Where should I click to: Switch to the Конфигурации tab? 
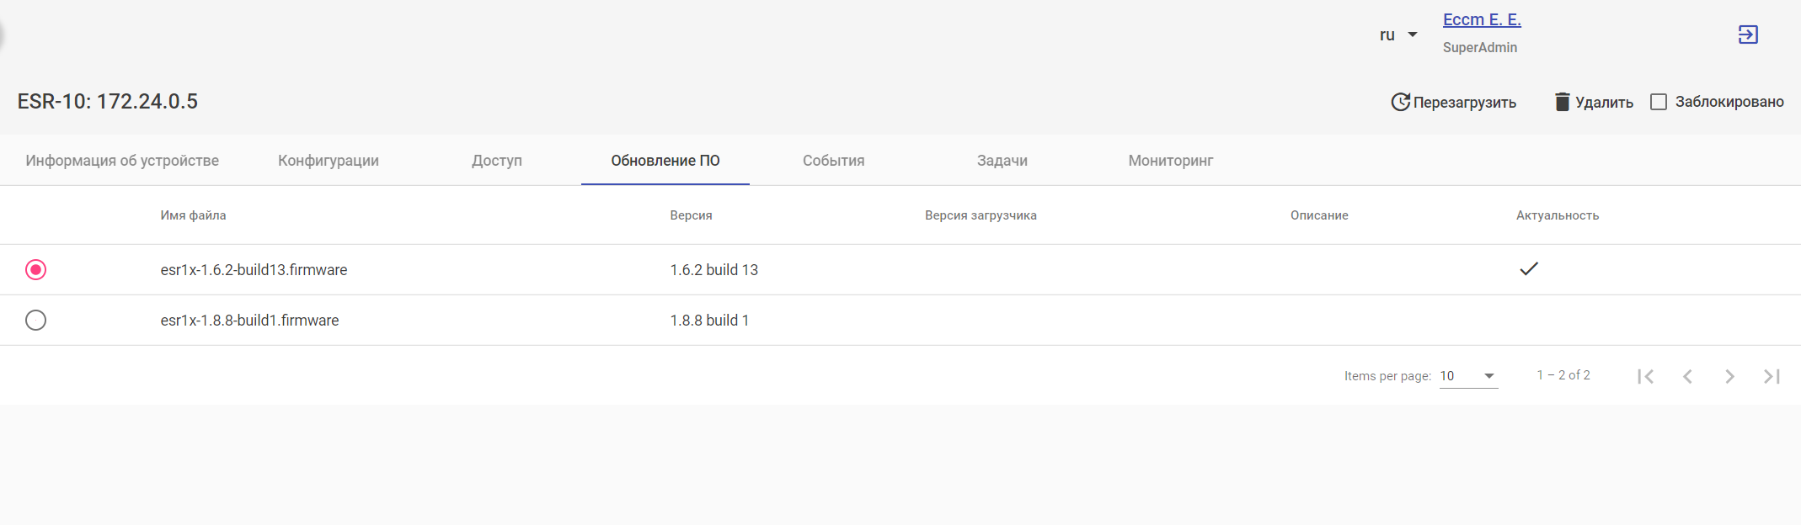click(329, 160)
